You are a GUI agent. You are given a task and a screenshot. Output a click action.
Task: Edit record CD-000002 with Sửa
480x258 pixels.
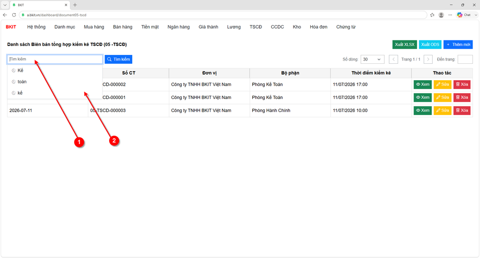[442, 84]
